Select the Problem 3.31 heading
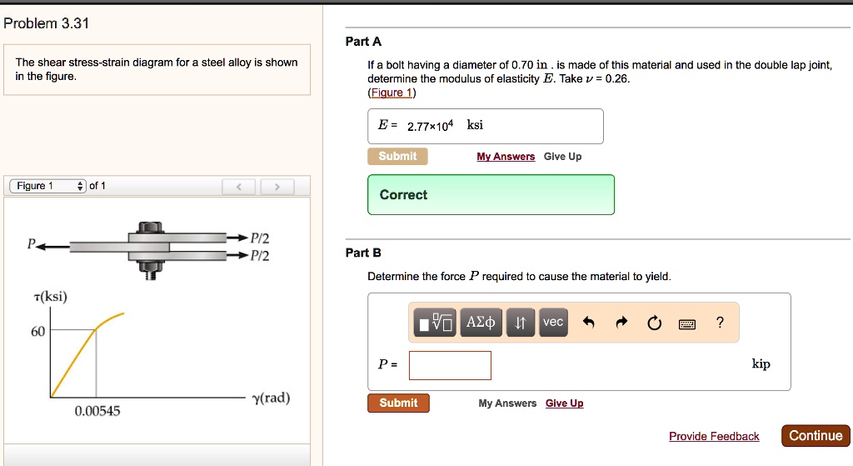Viewport: 853px width, 466px height. tap(47, 23)
